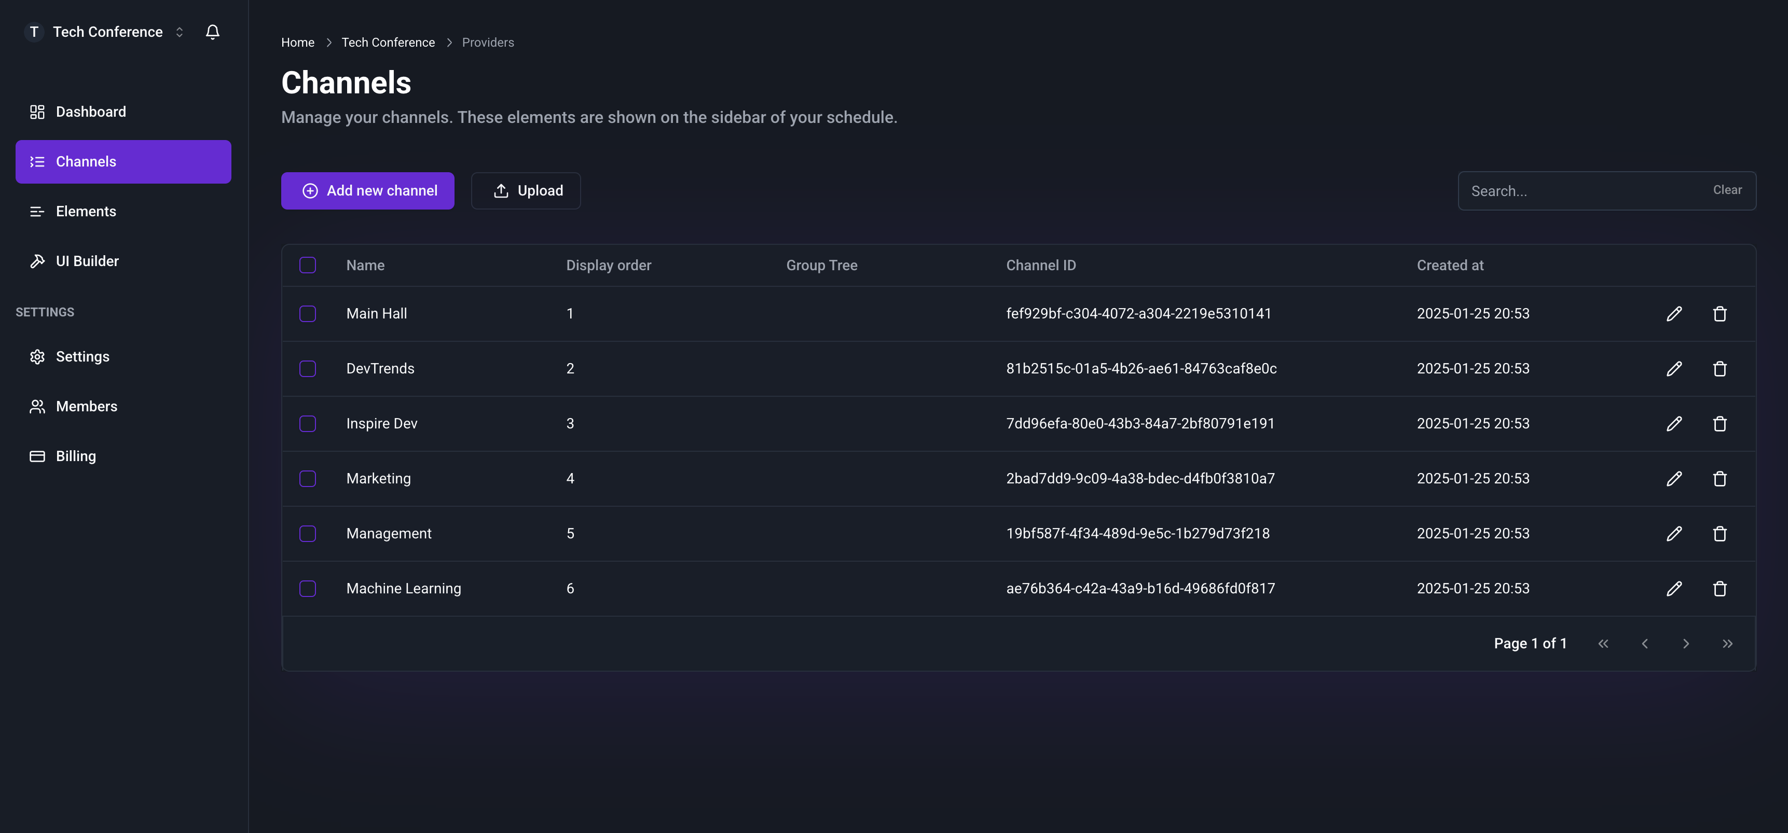
Task: Go to first page of table
Action: (1603, 644)
